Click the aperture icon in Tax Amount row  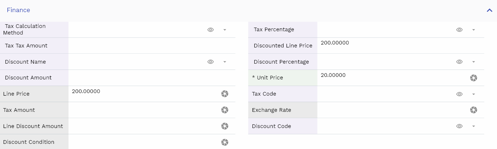[225, 110]
